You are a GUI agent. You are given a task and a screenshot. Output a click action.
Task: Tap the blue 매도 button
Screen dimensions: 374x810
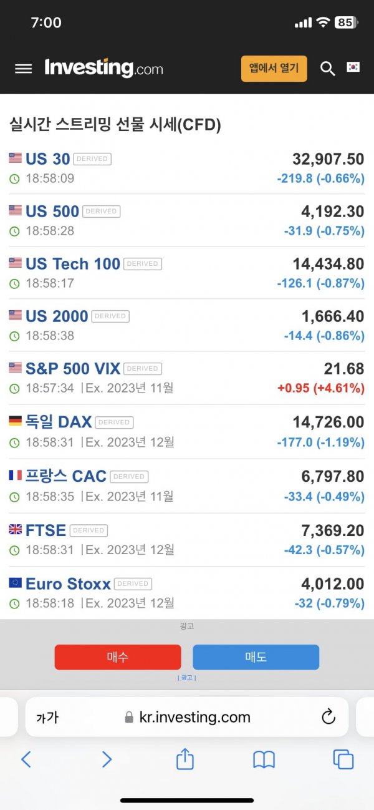pyautogui.click(x=256, y=657)
